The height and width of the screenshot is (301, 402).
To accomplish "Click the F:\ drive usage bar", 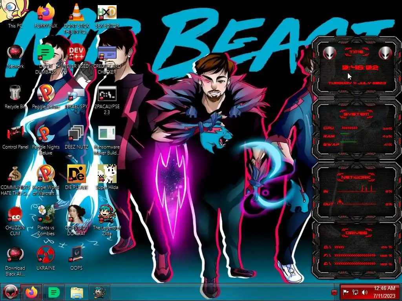I will click(x=355, y=256).
